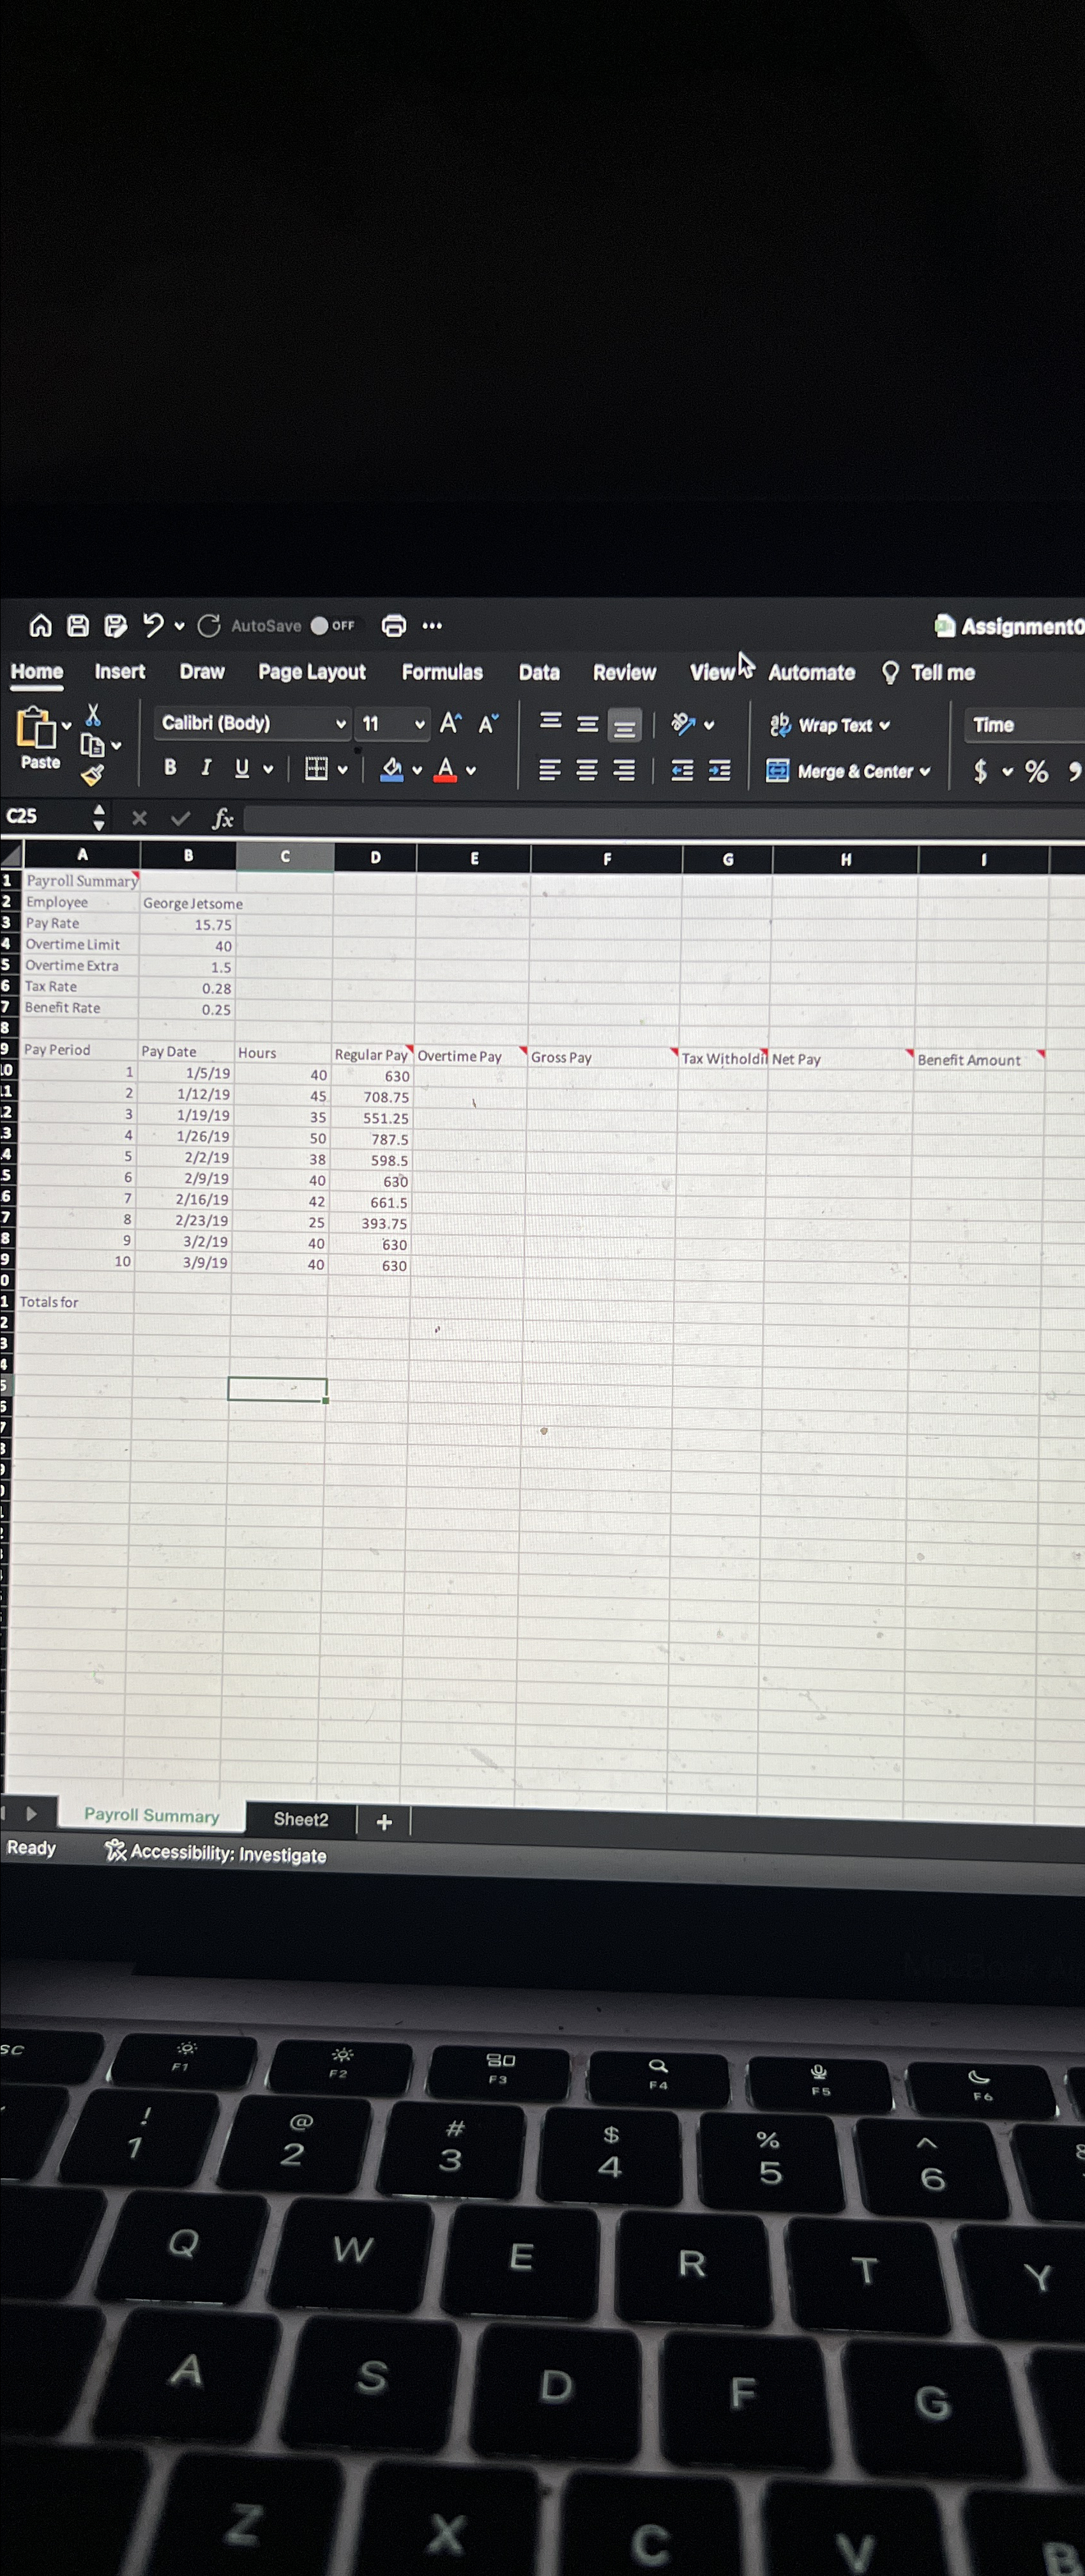Apply italic formatting
This screenshot has height=2576, width=1085.
(206, 768)
